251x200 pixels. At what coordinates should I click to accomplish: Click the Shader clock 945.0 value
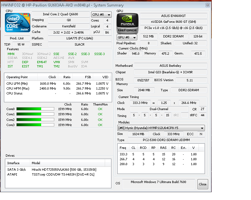tap(136, 54)
